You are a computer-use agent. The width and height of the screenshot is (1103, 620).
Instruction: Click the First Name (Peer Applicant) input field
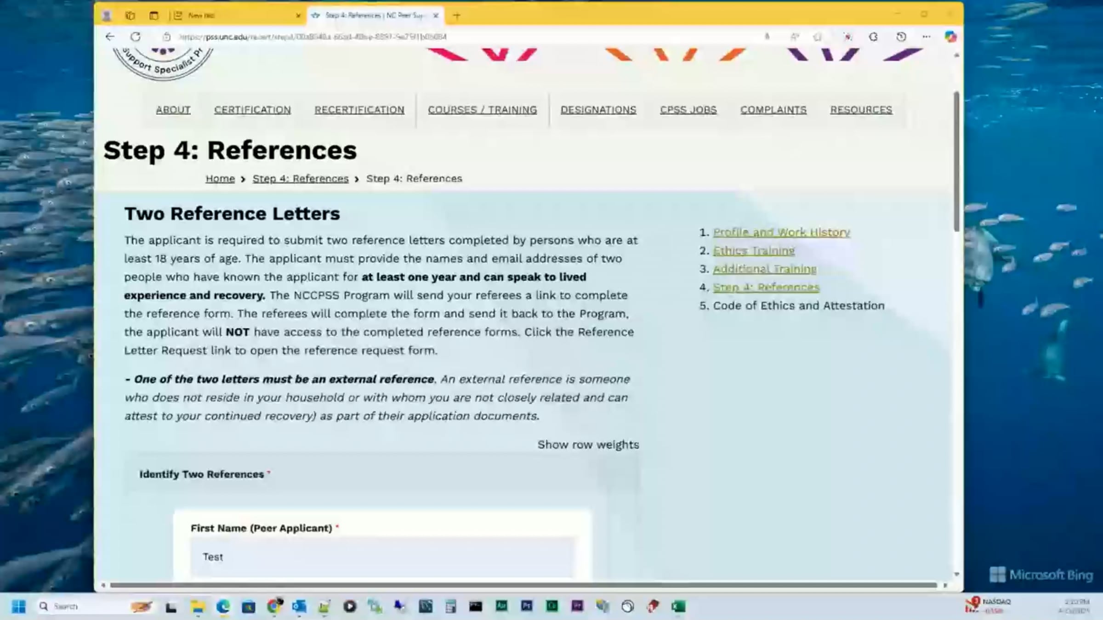[382, 557]
